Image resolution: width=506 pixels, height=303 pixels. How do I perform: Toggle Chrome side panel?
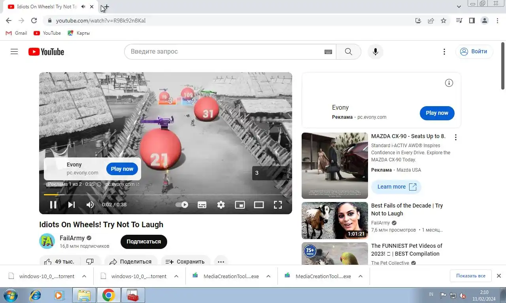(x=472, y=21)
